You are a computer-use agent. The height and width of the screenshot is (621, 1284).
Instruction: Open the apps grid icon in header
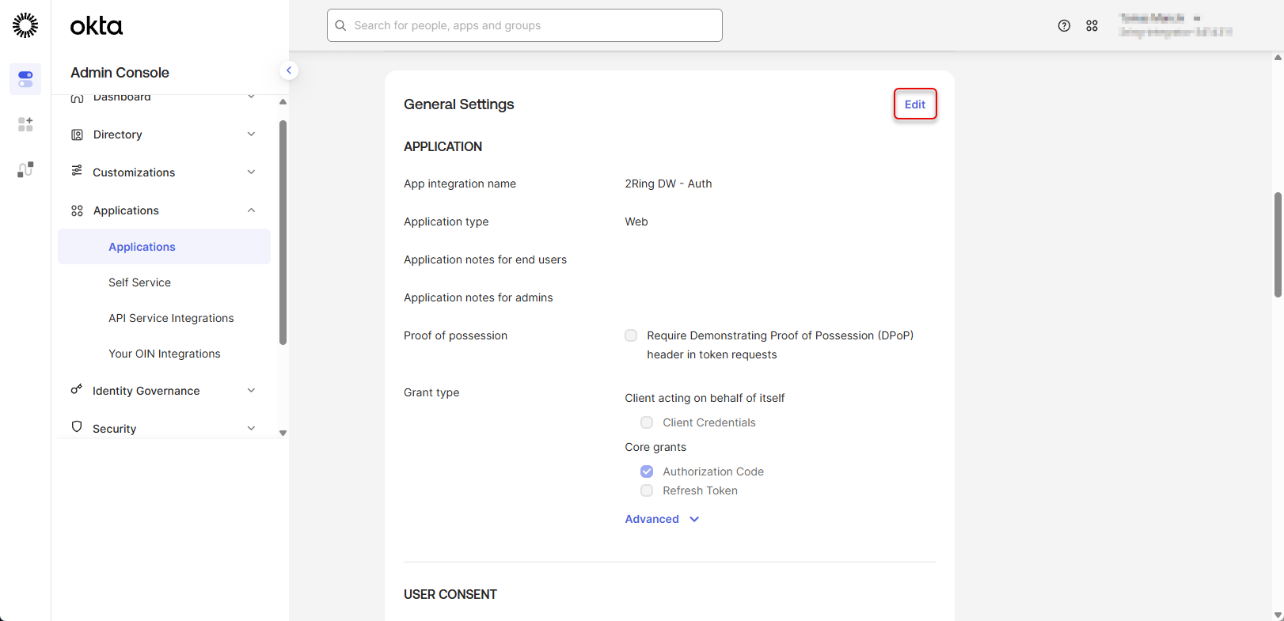click(x=1092, y=26)
